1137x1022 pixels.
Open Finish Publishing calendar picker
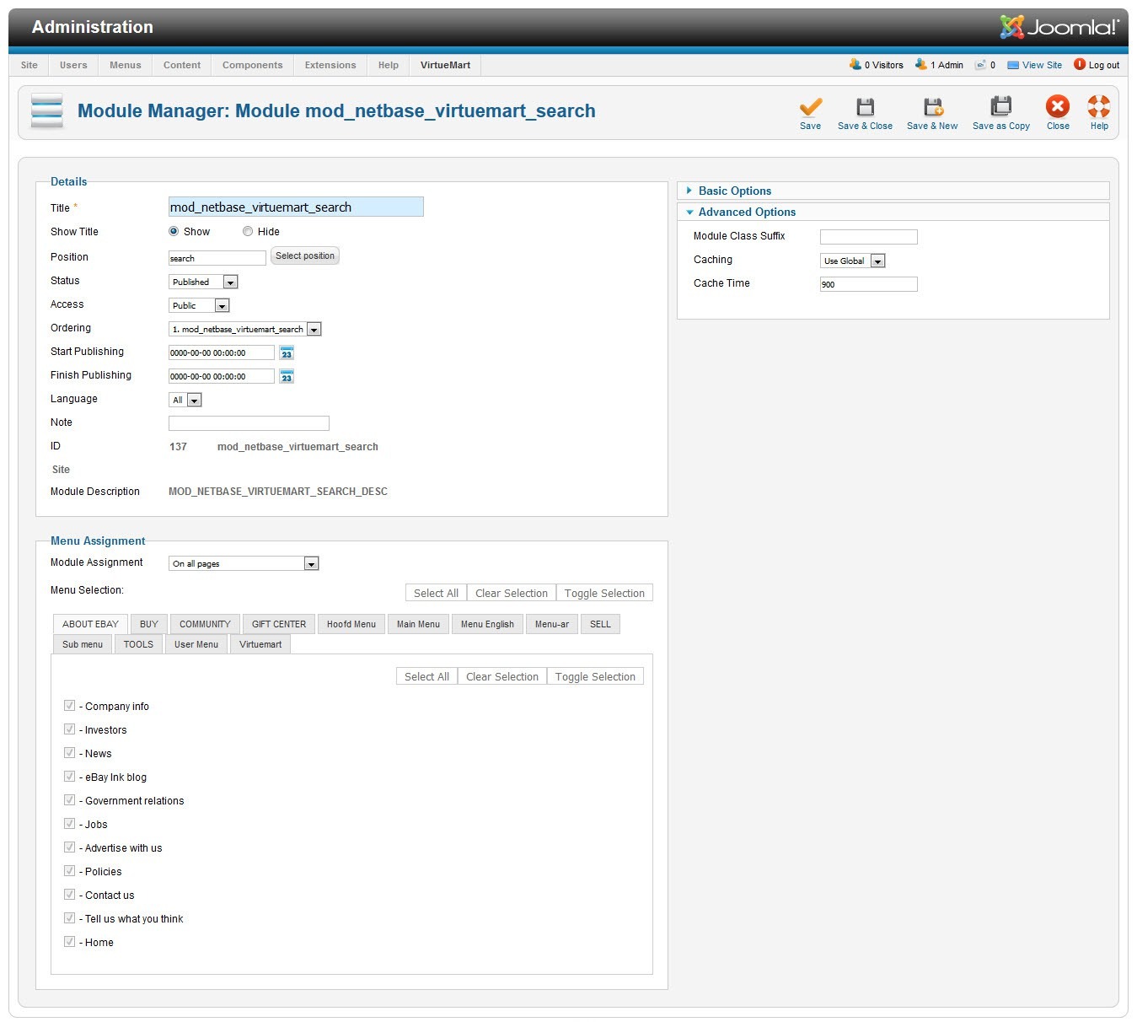click(287, 377)
